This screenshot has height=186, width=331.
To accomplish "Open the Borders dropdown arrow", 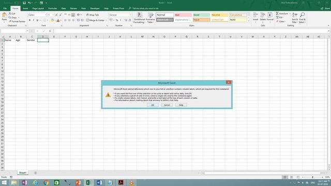I will [48, 20].
